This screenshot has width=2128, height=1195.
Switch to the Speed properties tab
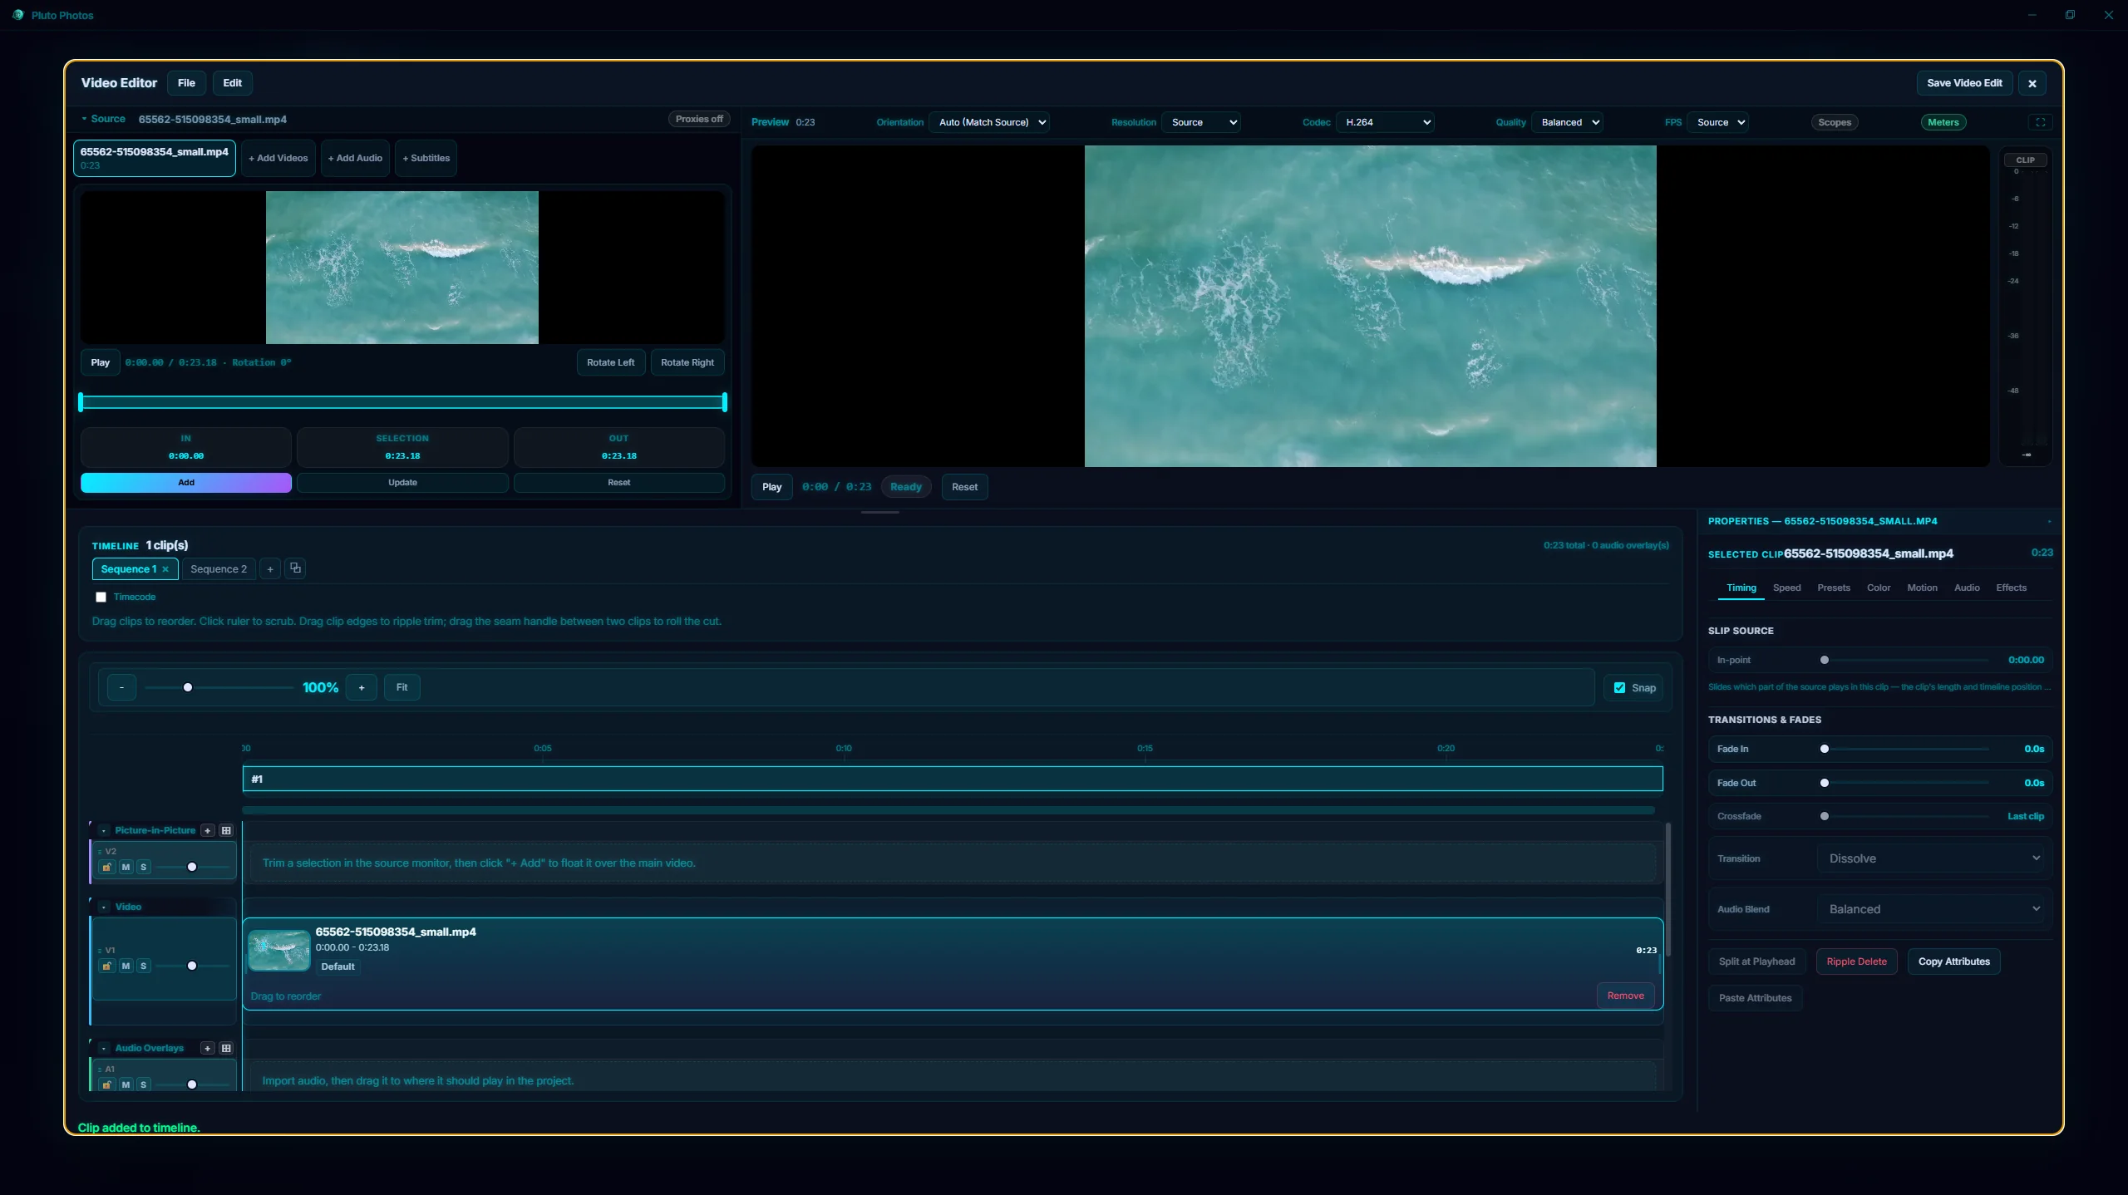pos(1786,588)
